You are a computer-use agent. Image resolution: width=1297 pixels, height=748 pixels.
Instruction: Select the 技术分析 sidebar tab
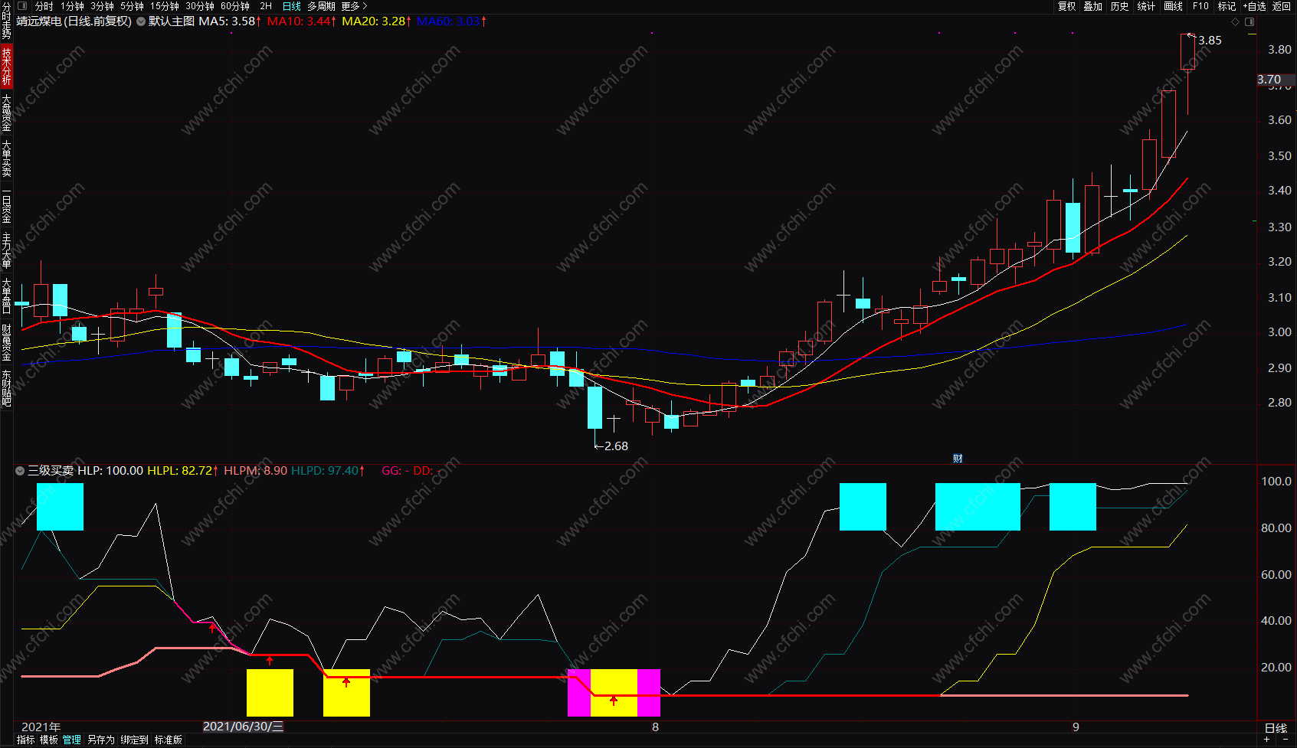coord(6,66)
